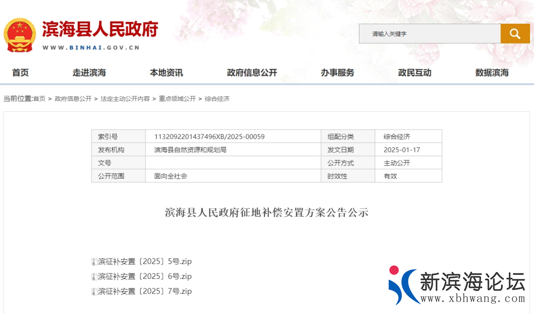Click the orange search magnifier button

tap(515, 34)
